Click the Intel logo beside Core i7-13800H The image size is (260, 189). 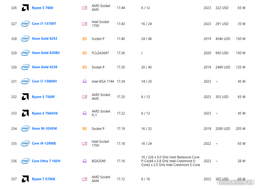[25, 81]
